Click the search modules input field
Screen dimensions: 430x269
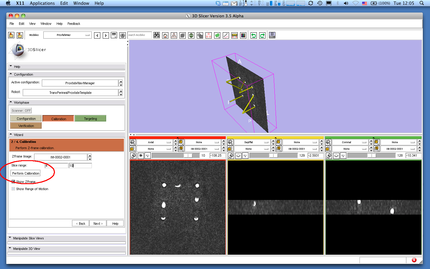(x=139, y=35)
